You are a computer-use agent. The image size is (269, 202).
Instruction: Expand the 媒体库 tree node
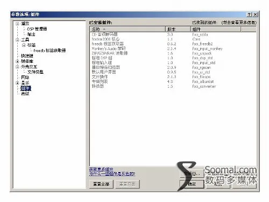[x=17, y=61]
